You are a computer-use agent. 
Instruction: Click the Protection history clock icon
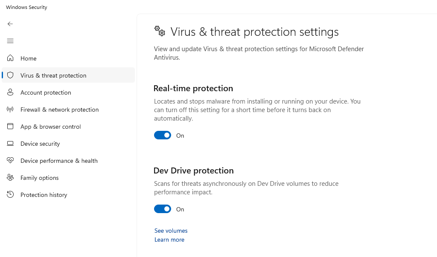pos(10,195)
